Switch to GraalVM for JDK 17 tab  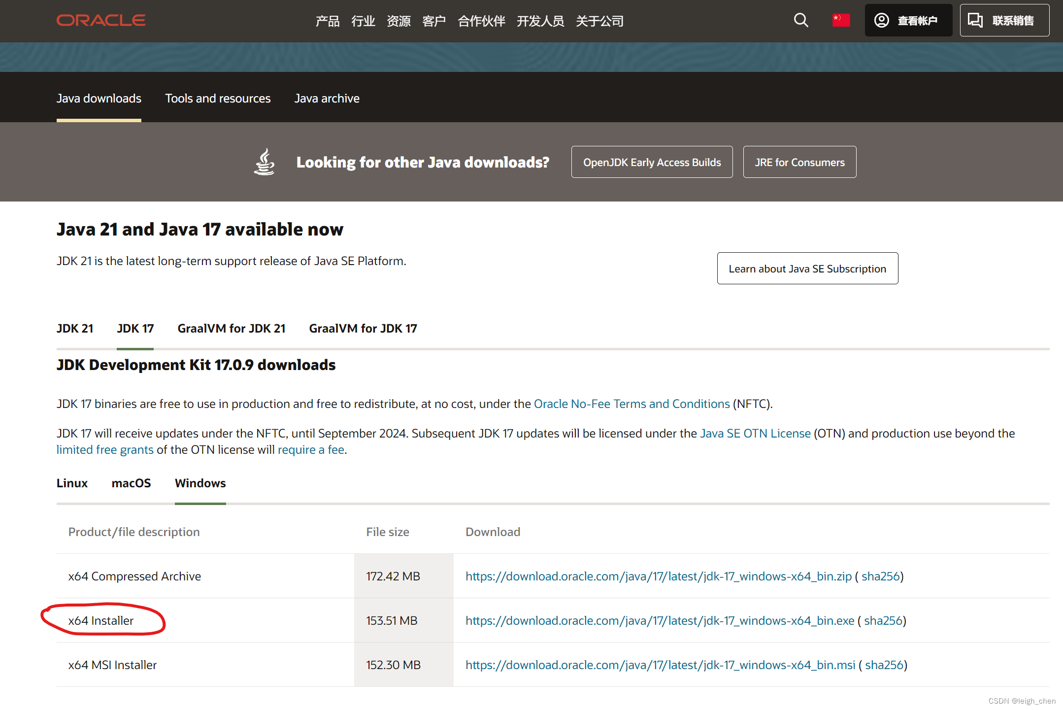pyautogui.click(x=363, y=328)
